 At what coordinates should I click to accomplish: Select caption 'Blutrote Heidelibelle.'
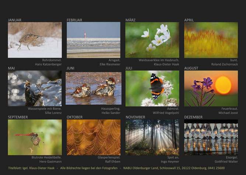(x=46, y=157)
